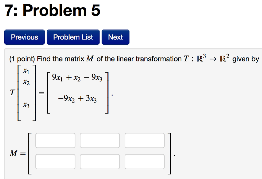Advance using the Next button
262x179 pixels.
(x=115, y=37)
